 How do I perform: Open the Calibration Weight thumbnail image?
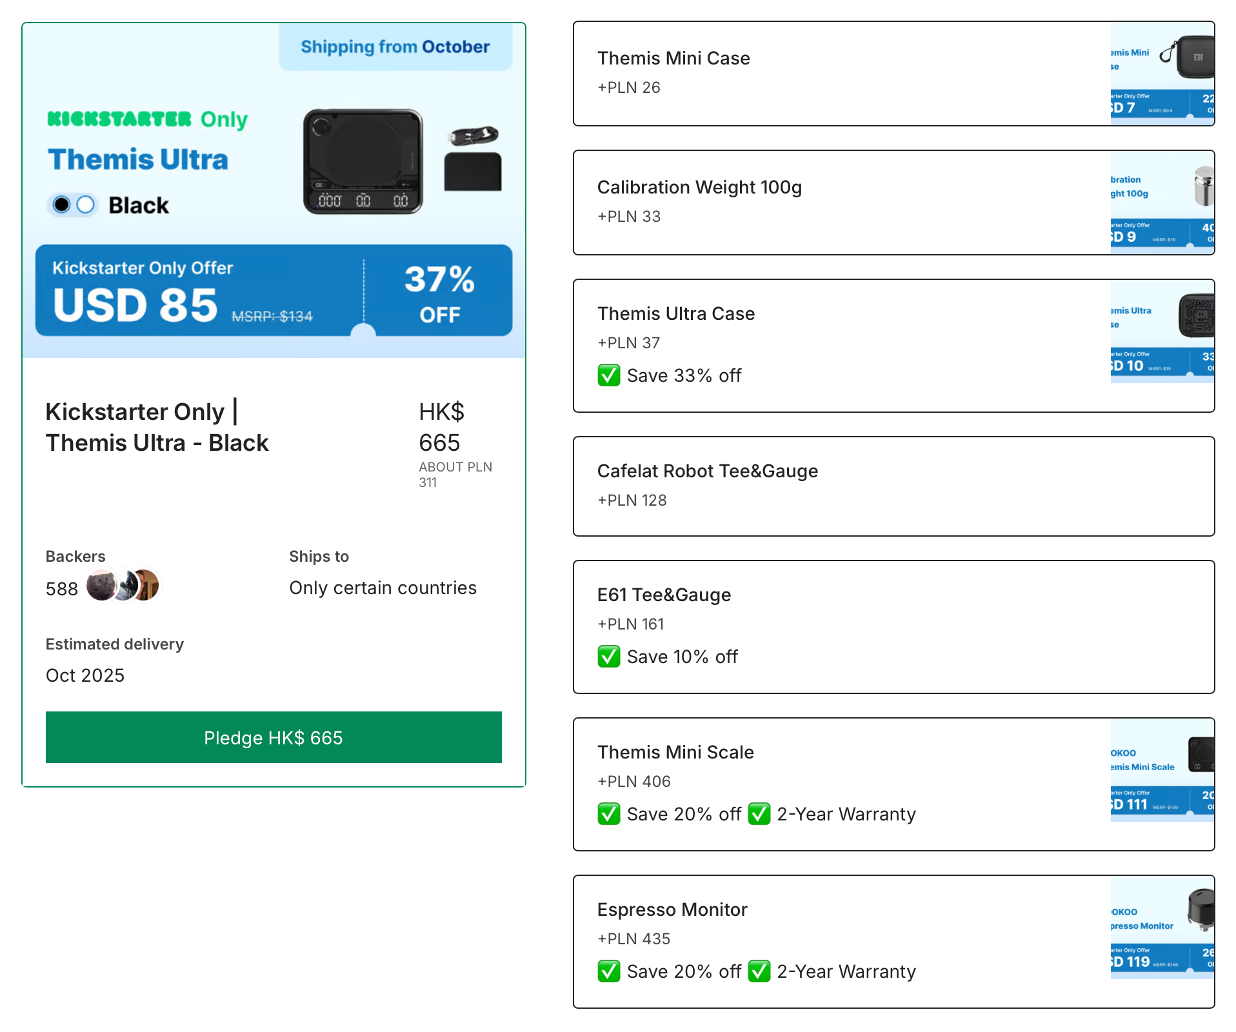(x=1162, y=203)
